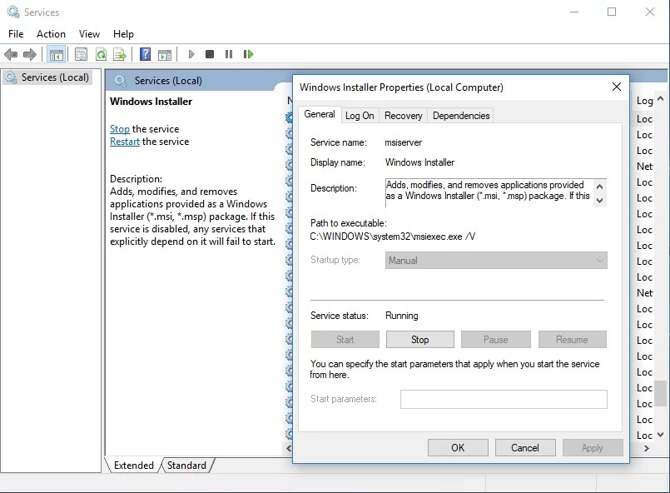The image size is (670, 493).
Task: Click the Refresh toolbar icon
Action: (101, 54)
